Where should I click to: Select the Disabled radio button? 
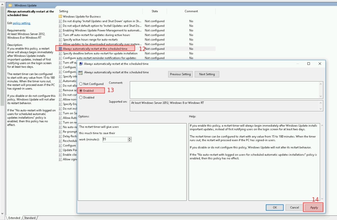81,97
